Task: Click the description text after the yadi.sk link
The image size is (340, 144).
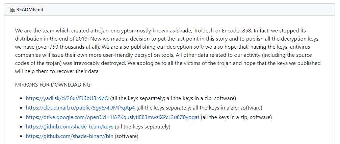Action: click(x=173, y=98)
